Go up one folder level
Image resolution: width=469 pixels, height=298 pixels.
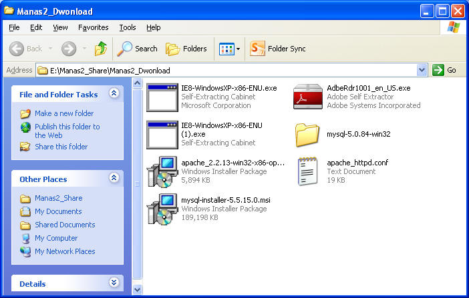101,49
